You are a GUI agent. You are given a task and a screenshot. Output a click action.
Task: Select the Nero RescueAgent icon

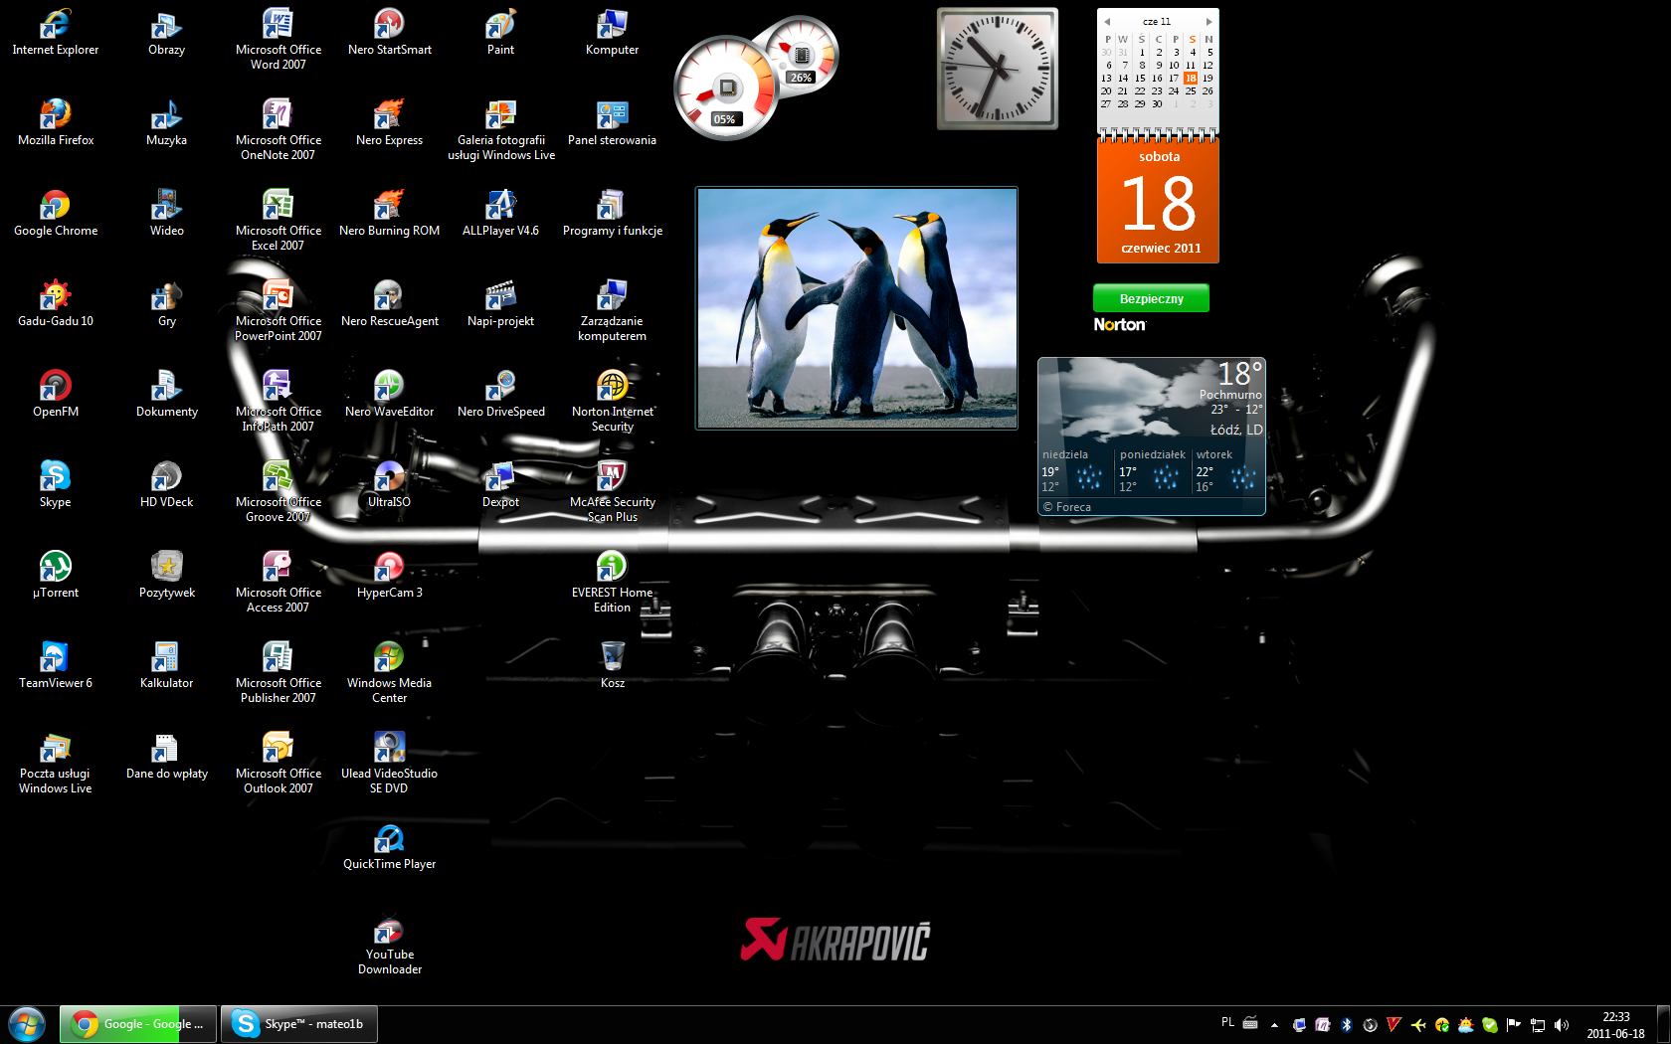pyautogui.click(x=390, y=304)
